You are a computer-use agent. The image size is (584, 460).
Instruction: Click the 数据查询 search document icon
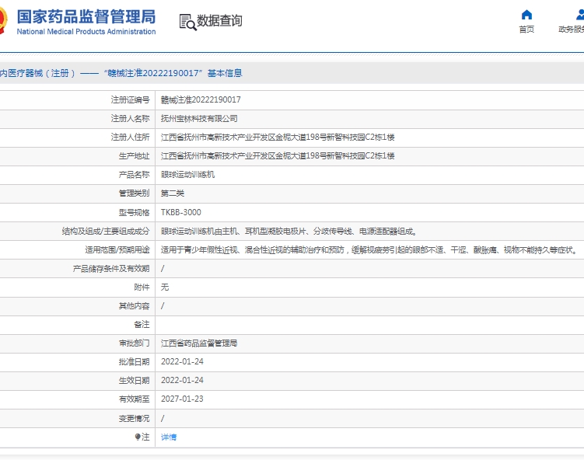(x=187, y=22)
